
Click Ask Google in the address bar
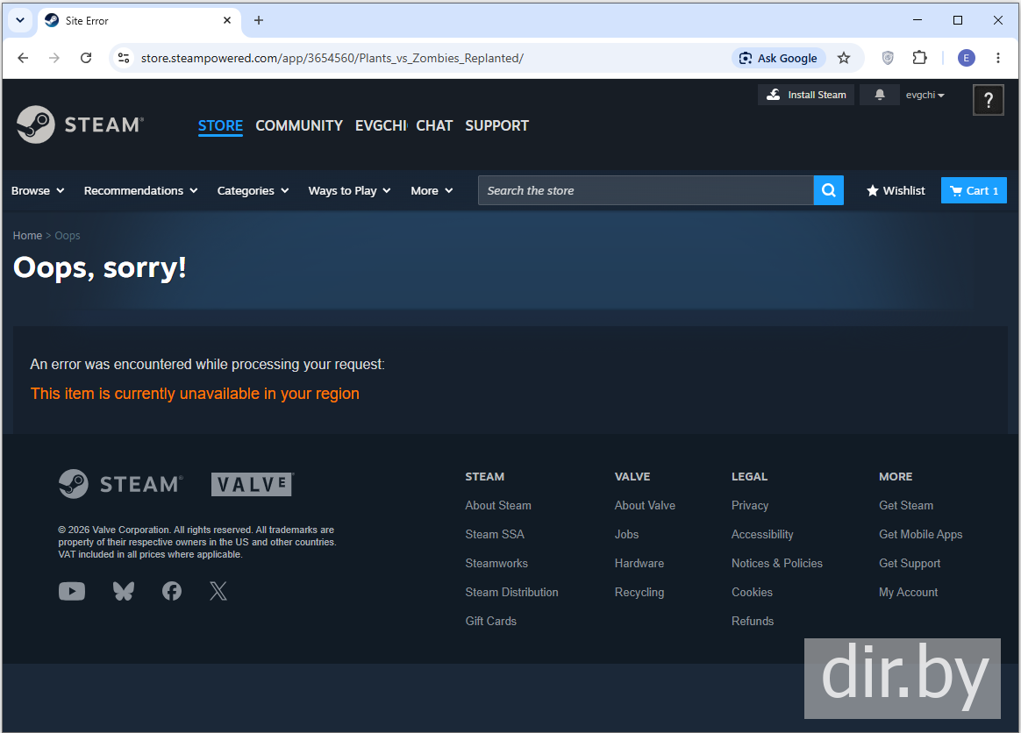tap(779, 58)
